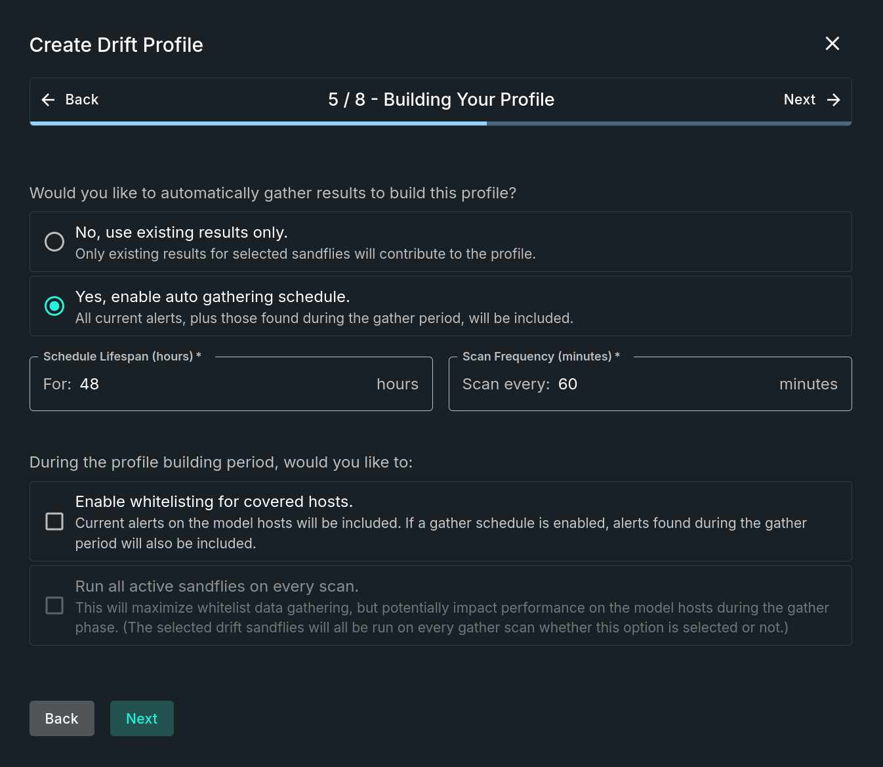This screenshot has height=767, width=883.
Task: Edit the 48 hours value
Action: (89, 384)
